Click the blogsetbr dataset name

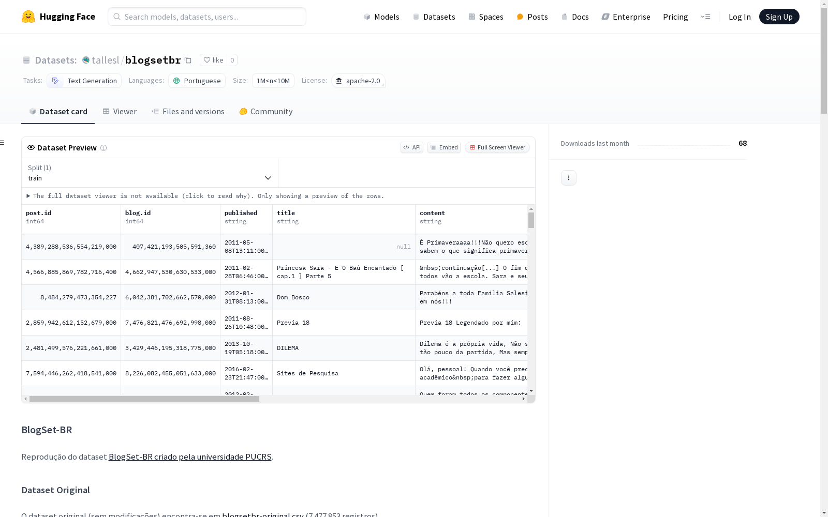pos(153,60)
